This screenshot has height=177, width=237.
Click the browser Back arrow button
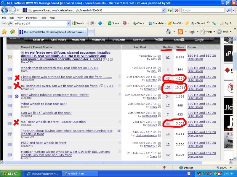pyautogui.click(x=4, y=10)
